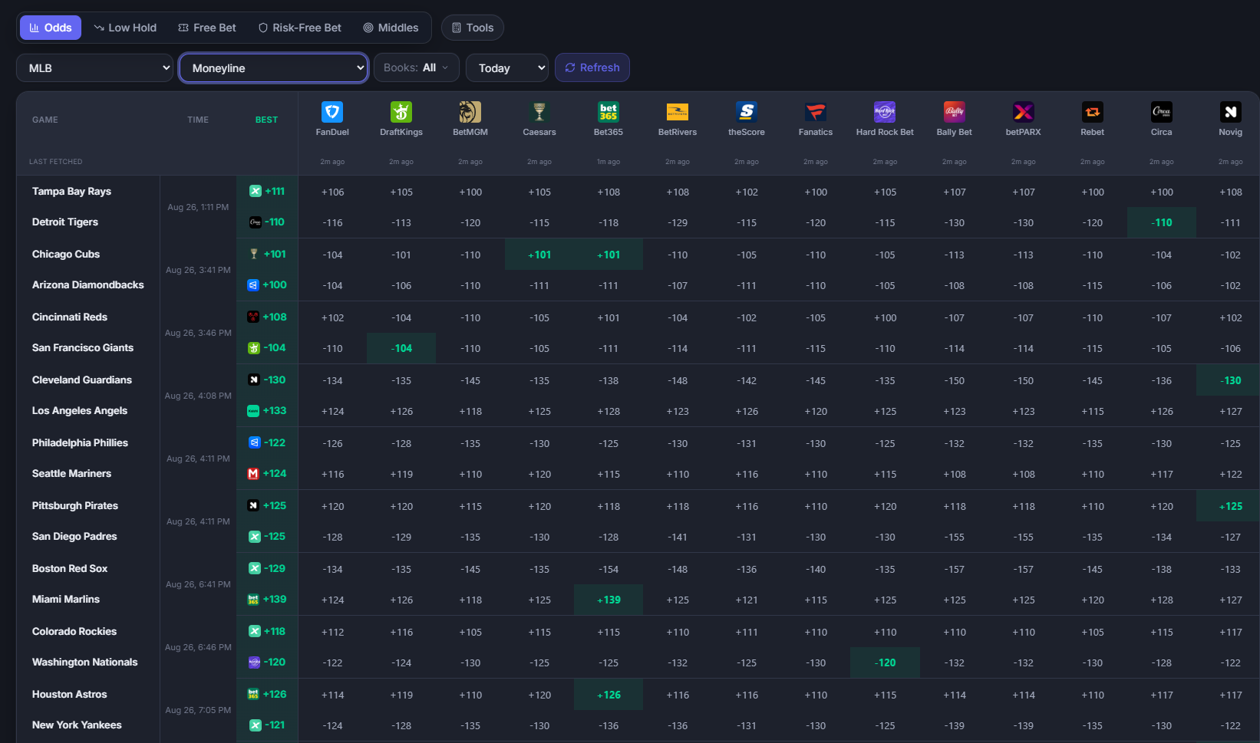Click best-odds icon for Cincinnati Reds

click(x=253, y=317)
